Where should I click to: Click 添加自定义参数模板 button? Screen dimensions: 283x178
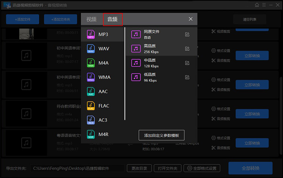161,135
